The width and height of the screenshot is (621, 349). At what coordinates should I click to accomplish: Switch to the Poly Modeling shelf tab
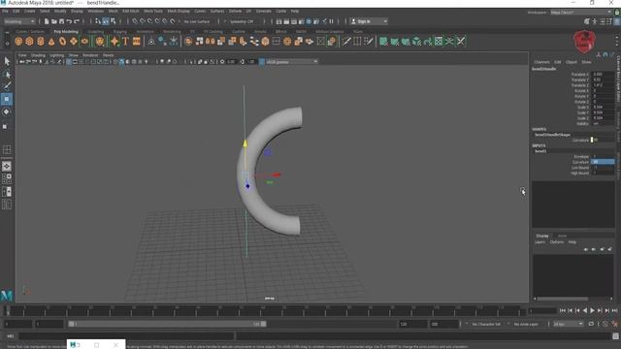click(x=66, y=31)
